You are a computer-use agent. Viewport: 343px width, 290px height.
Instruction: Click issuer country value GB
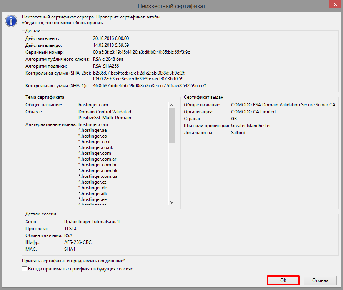click(x=234, y=119)
